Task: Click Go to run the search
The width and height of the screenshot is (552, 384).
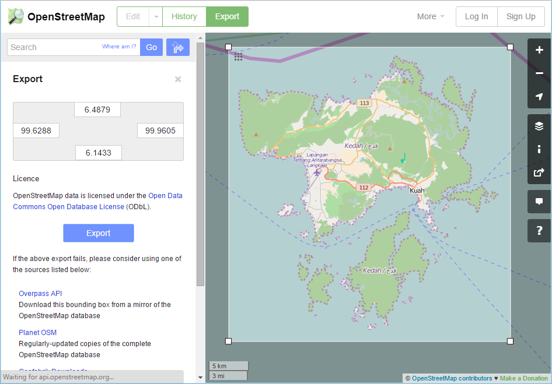Action: [151, 47]
